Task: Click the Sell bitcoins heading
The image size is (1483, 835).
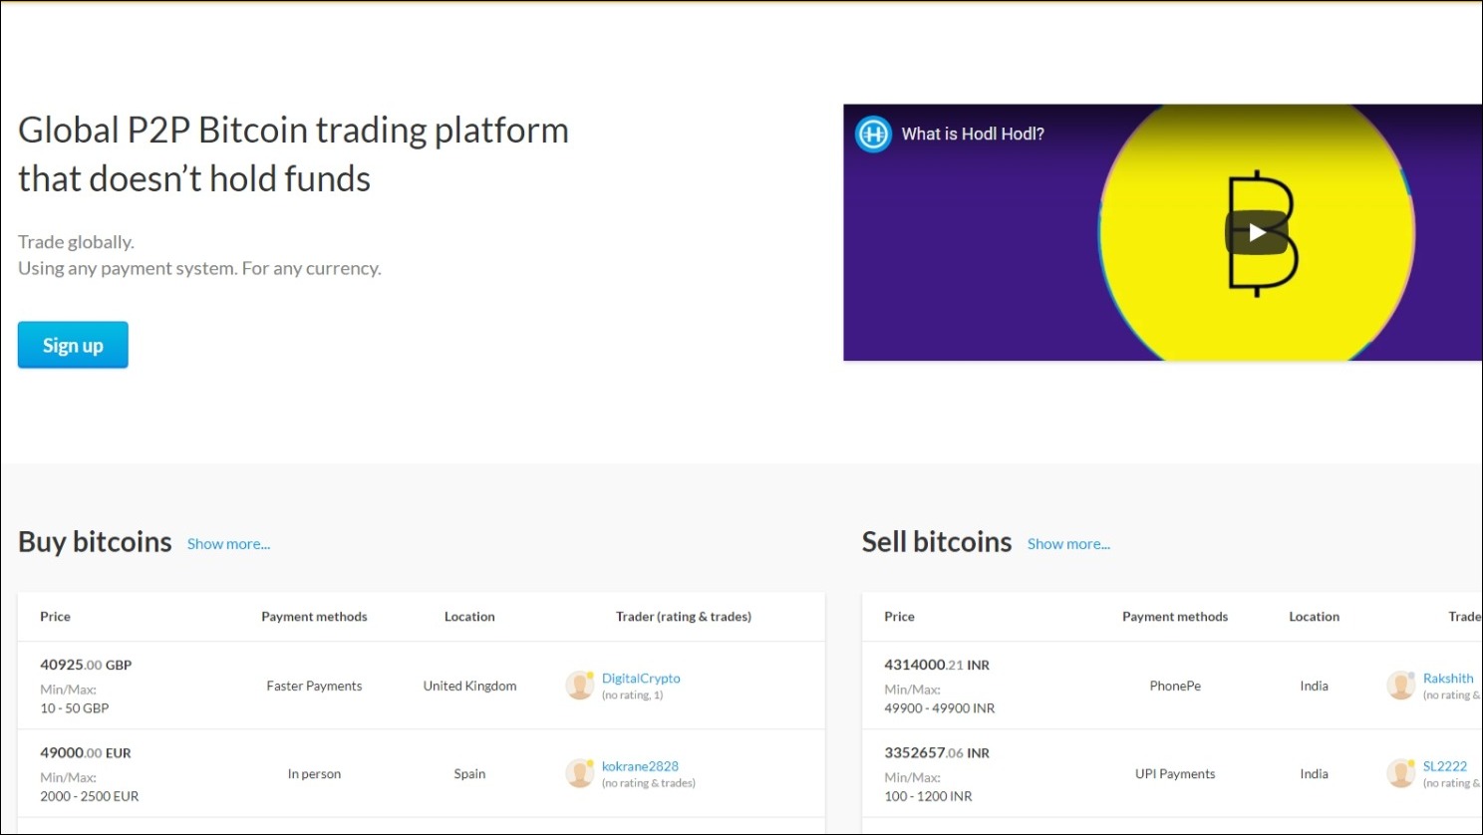Action: (937, 542)
